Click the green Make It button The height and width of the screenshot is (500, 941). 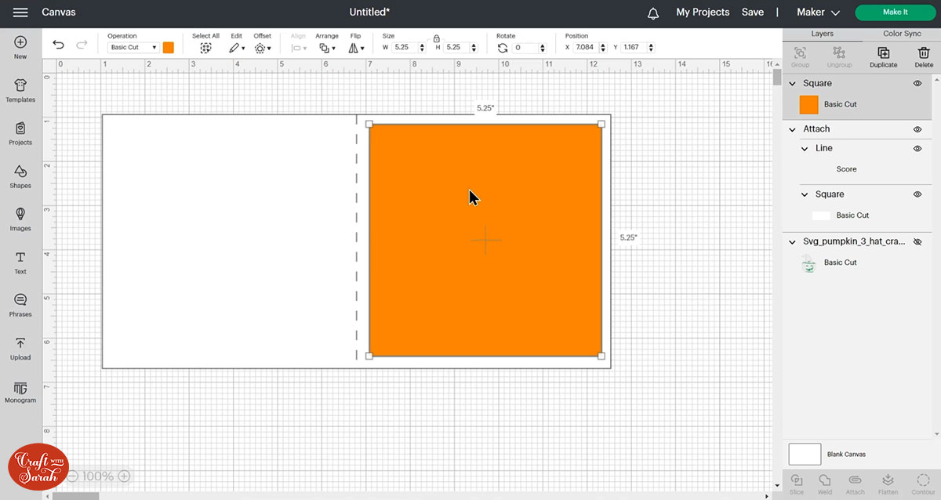click(895, 13)
